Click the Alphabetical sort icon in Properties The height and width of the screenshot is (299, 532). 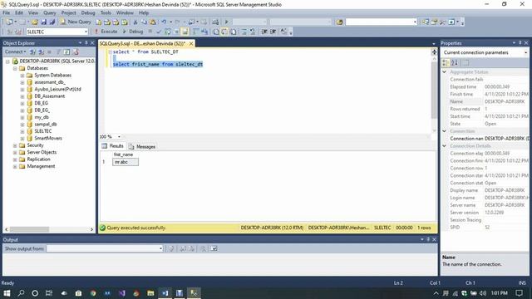click(x=455, y=63)
